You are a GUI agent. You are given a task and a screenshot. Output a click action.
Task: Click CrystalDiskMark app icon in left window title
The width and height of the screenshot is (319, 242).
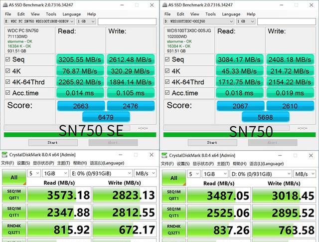pyautogui.click(x=4, y=155)
